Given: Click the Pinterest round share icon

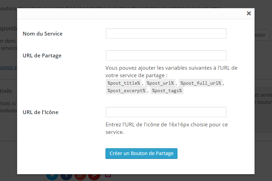Looking at the screenshot, I should [94, 177].
